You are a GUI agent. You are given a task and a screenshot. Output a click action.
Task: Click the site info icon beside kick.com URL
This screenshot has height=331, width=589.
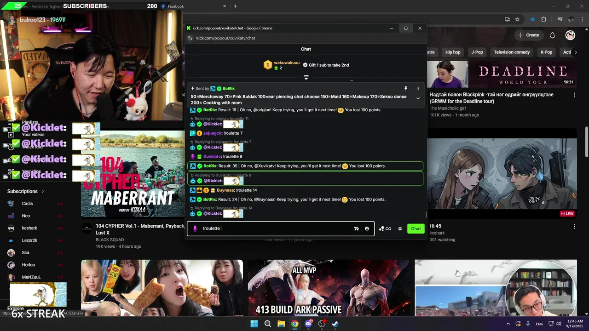(189, 38)
